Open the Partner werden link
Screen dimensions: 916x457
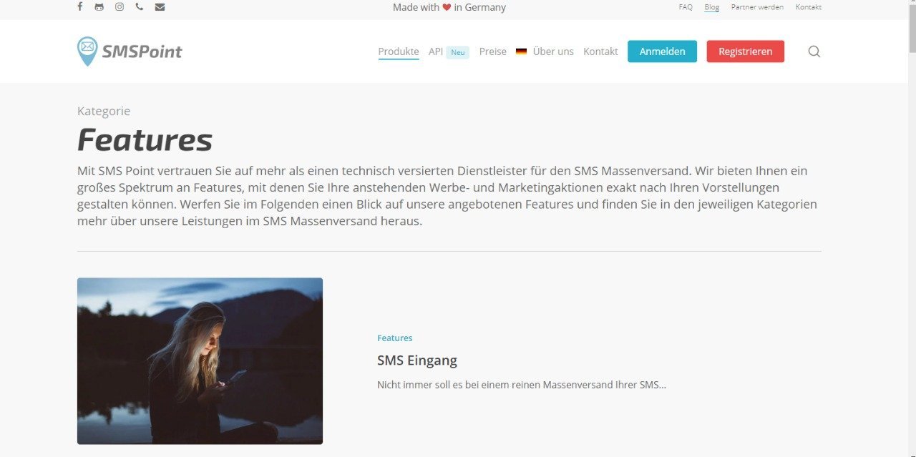coord(757,7)
